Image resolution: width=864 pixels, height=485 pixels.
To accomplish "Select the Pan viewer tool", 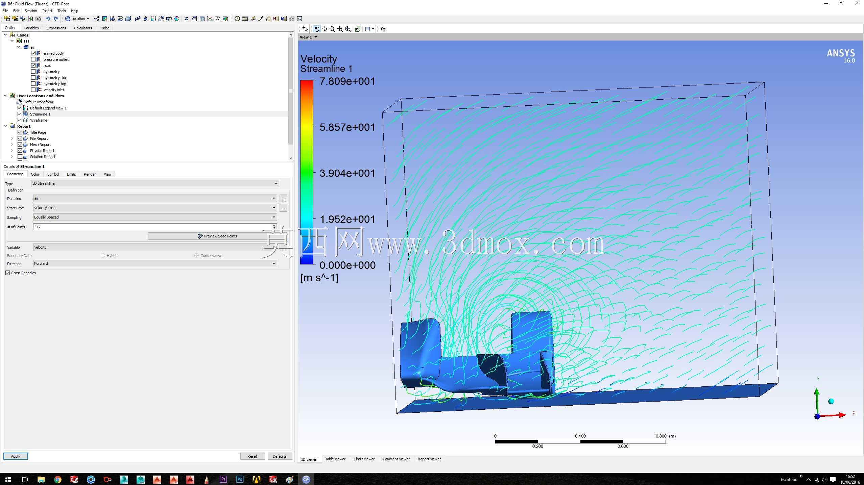I will tap(325, 29).
